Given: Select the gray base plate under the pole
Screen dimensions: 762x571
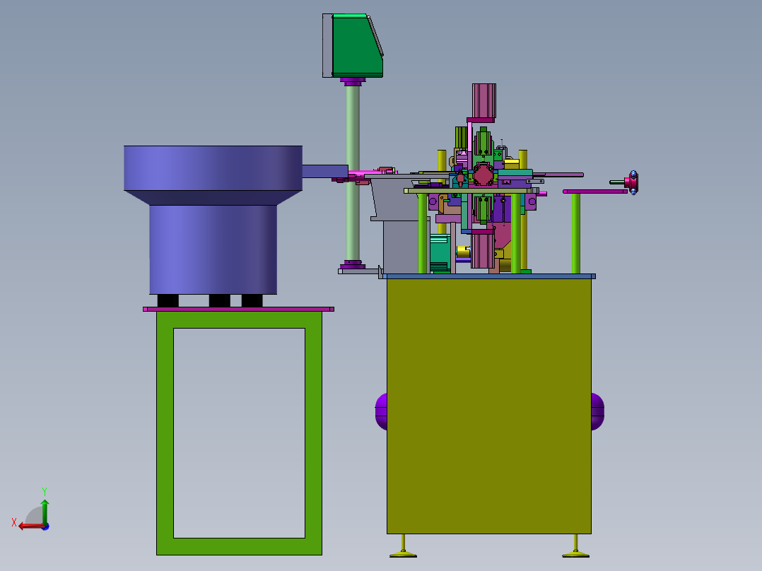Looking at the screenshot, I should point(358,271).
